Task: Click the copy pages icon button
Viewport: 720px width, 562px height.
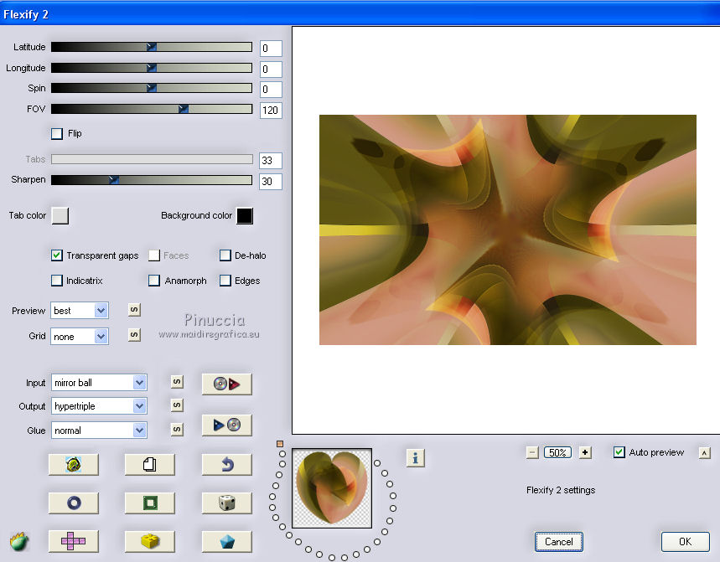Action: 150,465
